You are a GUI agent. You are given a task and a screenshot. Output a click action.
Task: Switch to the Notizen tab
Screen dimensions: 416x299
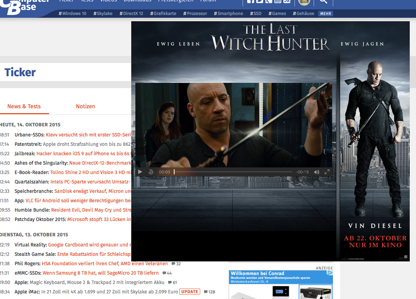(85, 107)
